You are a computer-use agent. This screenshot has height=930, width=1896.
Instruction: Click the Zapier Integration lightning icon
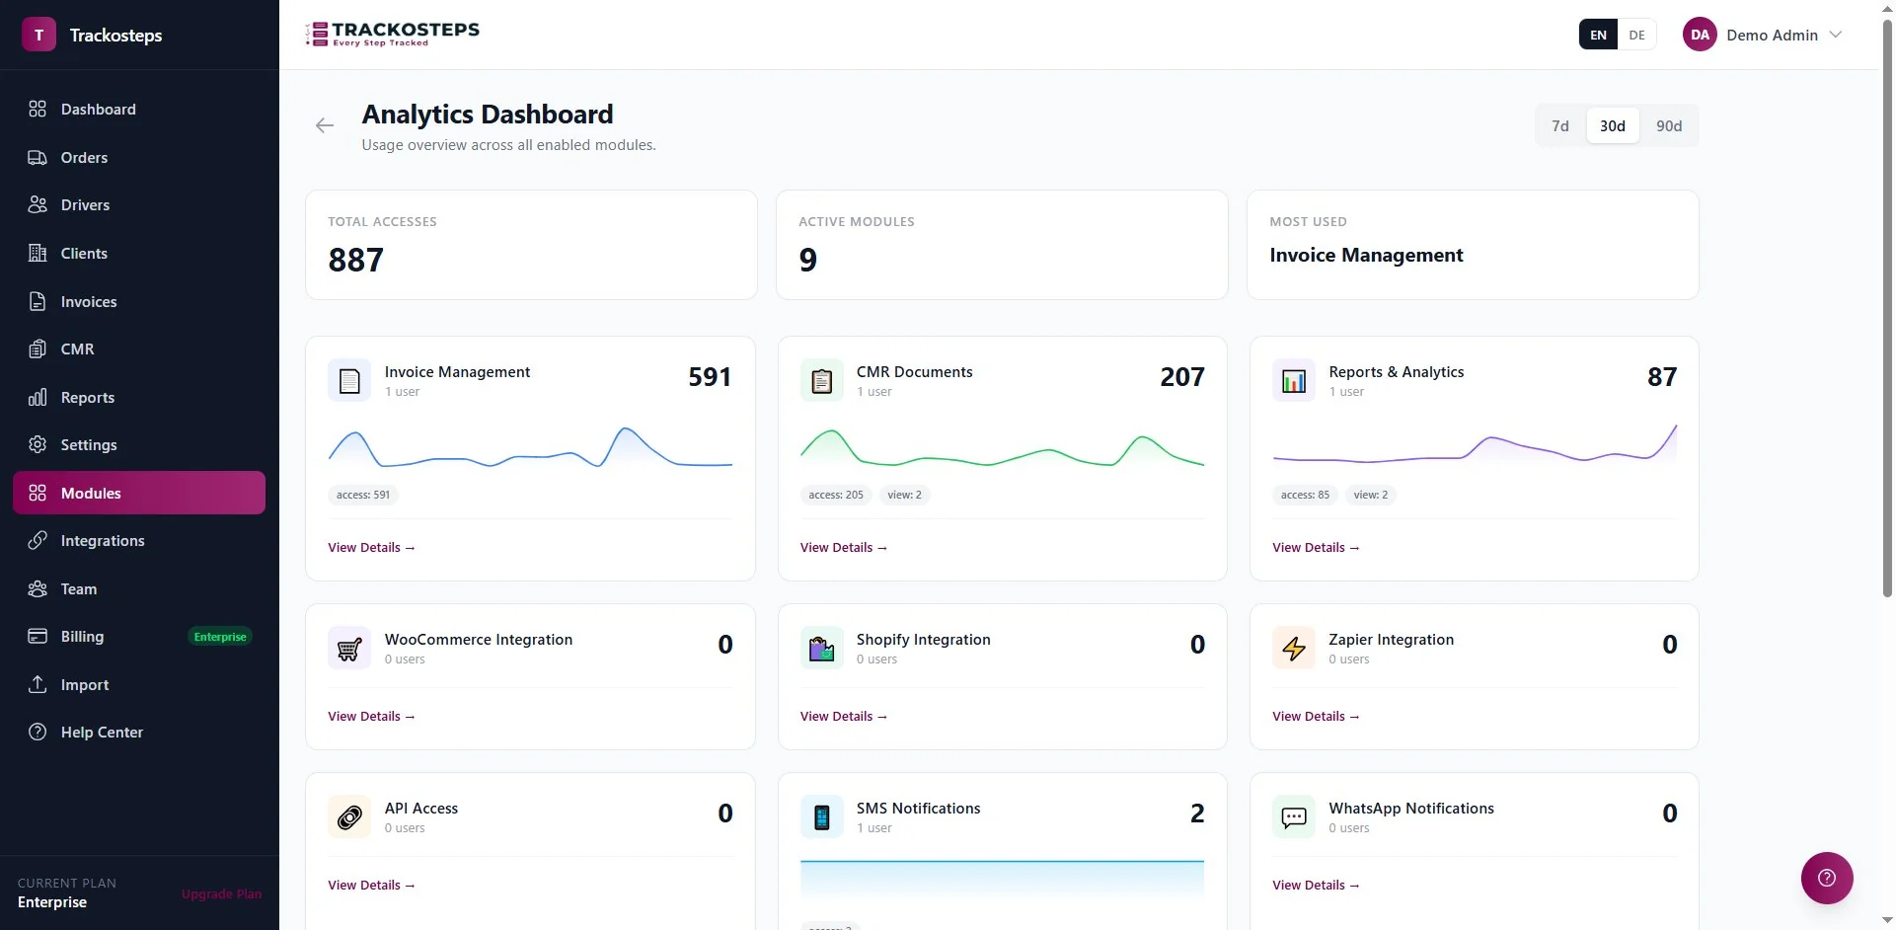click(x=1294, y=649)
